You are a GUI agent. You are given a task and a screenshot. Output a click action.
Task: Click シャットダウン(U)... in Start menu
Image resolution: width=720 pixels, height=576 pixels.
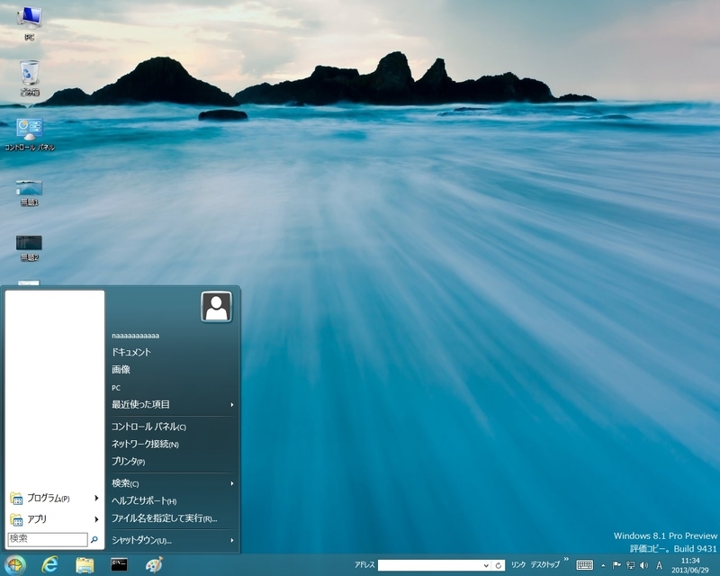click(141, 541)
